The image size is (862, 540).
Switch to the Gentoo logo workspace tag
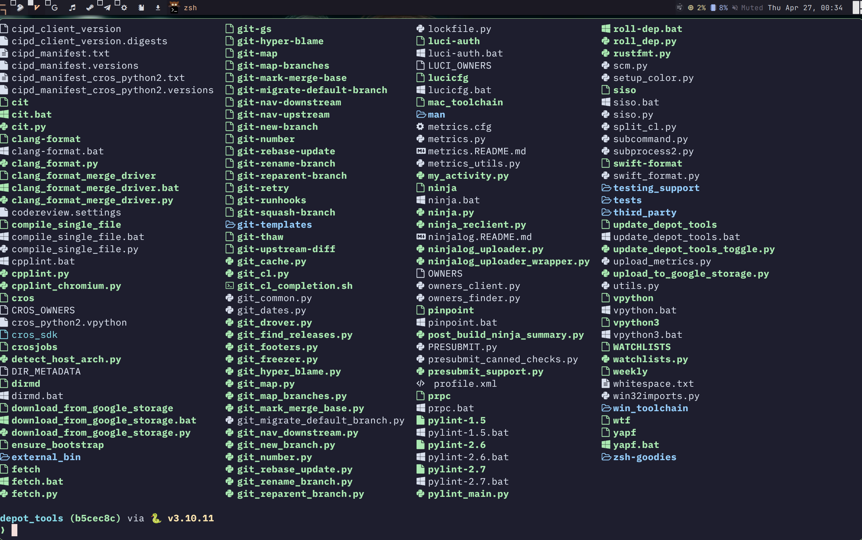[x=20, y=7]
